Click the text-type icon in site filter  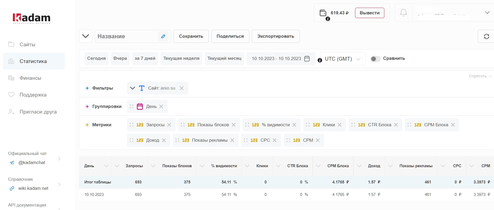click(142, 88)
